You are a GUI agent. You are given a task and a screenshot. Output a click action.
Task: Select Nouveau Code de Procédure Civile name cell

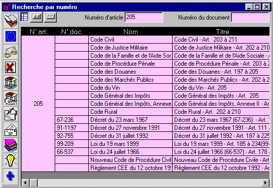(x=130, y=159)
